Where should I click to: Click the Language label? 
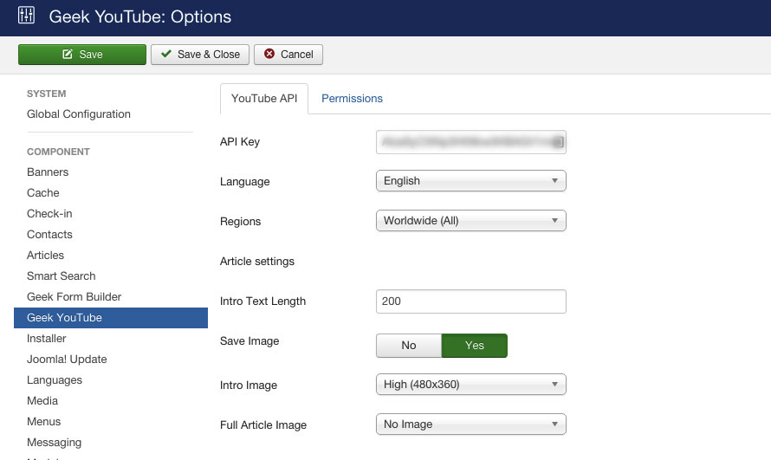pos(245,181)
